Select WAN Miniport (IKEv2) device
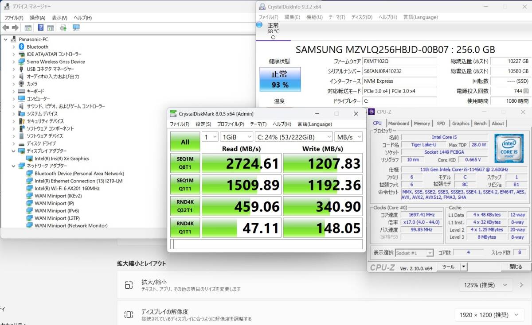This screenshot has width=532, height=325. click(x=58, y=196)
